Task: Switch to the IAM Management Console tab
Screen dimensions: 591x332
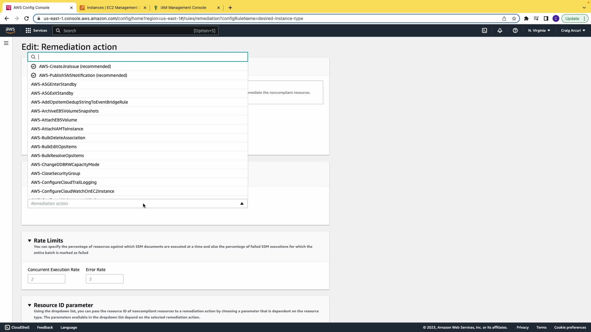Action: (183, 8)
